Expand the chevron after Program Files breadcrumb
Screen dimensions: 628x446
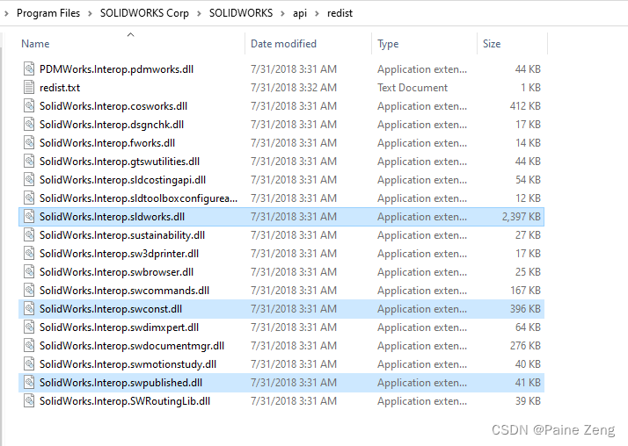(90, 13)
